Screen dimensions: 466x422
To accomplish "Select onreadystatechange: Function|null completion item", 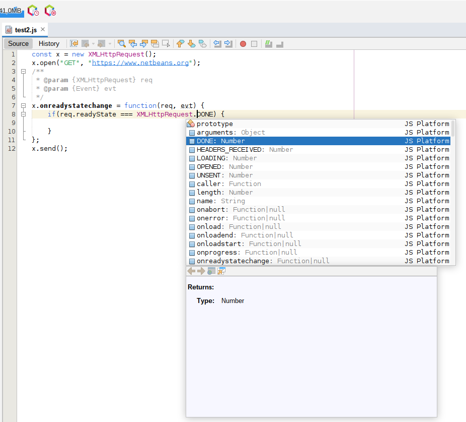I will pos(318,261).
